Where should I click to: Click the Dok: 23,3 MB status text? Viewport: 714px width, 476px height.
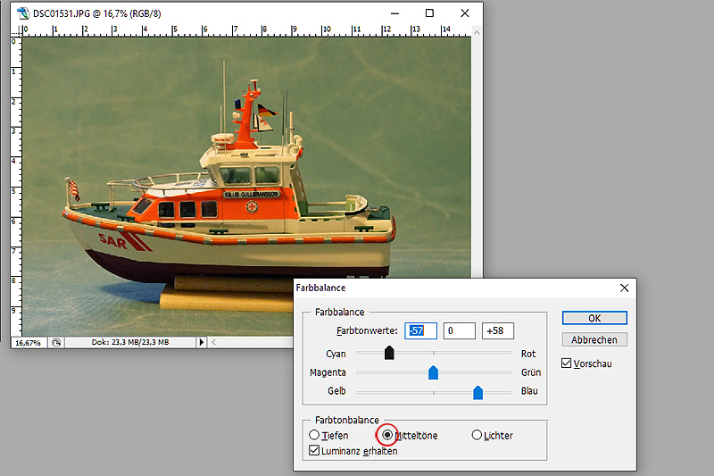(130, 342)
